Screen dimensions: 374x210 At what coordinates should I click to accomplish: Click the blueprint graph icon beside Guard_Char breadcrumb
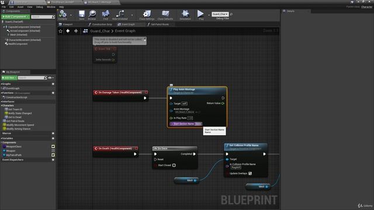[85, 31]
